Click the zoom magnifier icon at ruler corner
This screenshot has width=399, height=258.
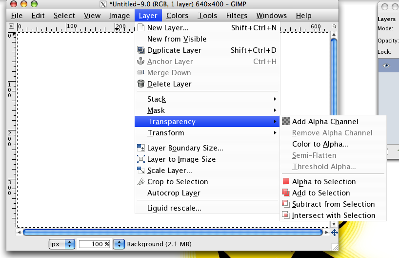point(334,26)
